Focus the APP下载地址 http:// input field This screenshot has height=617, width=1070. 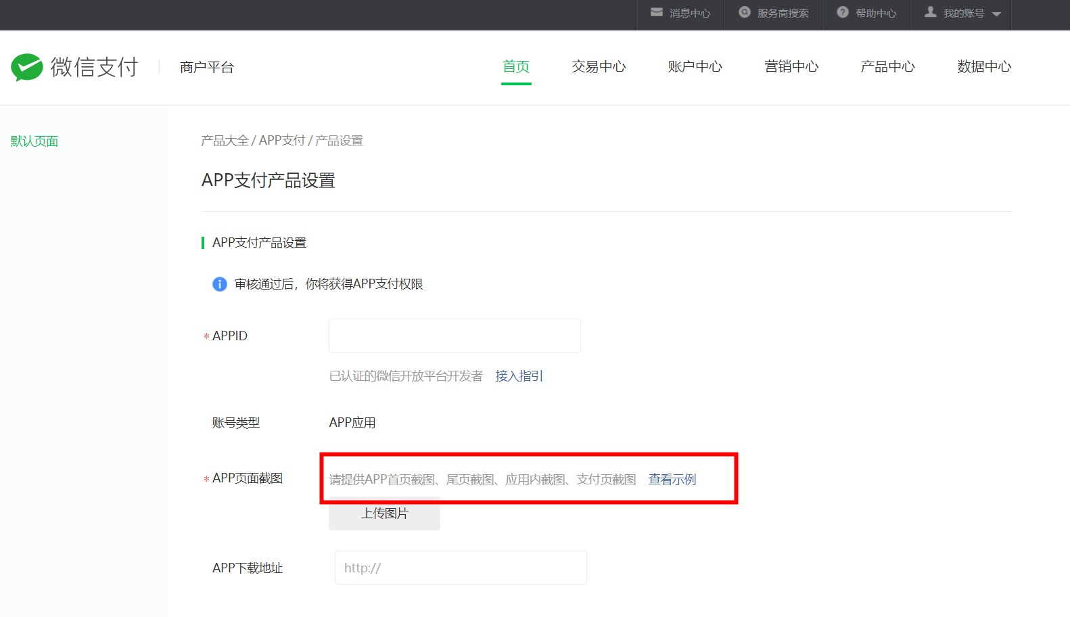coord(461,568)
